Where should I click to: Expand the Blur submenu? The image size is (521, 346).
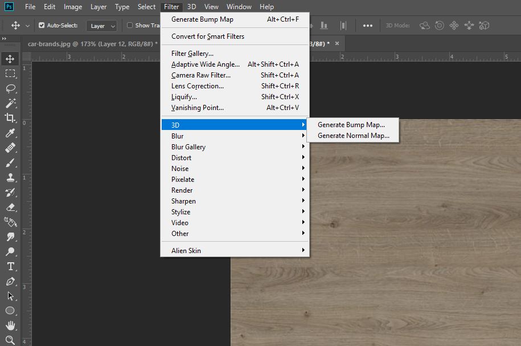tap(235, 136)
